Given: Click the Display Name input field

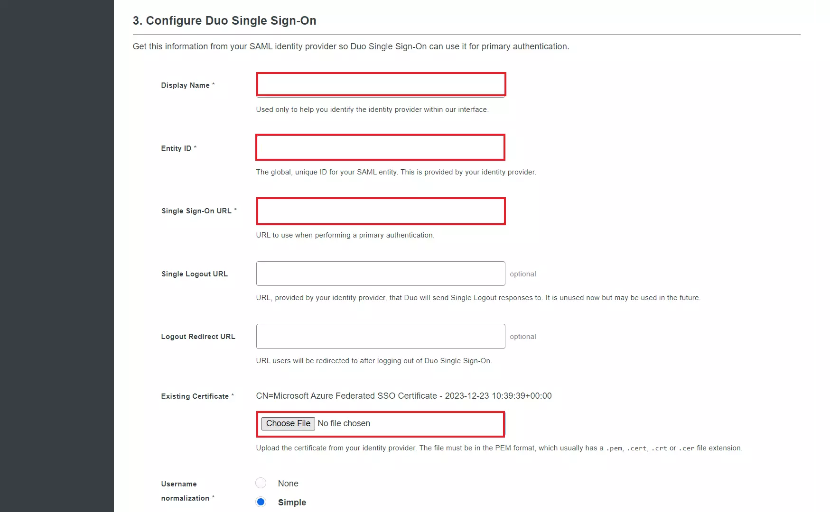Looking at the screenshot, I should click(381, 84).
